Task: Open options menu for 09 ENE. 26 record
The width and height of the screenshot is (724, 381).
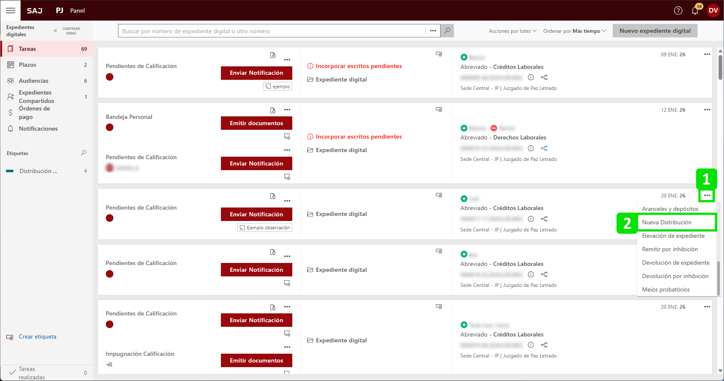Action: point(707,55)
